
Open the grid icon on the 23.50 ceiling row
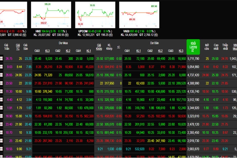tap(1, 83)
